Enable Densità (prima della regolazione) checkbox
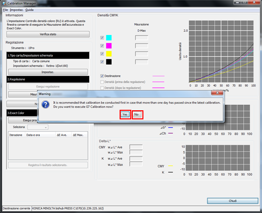Viewport: 262px width, 213px height. click(102, 82)
